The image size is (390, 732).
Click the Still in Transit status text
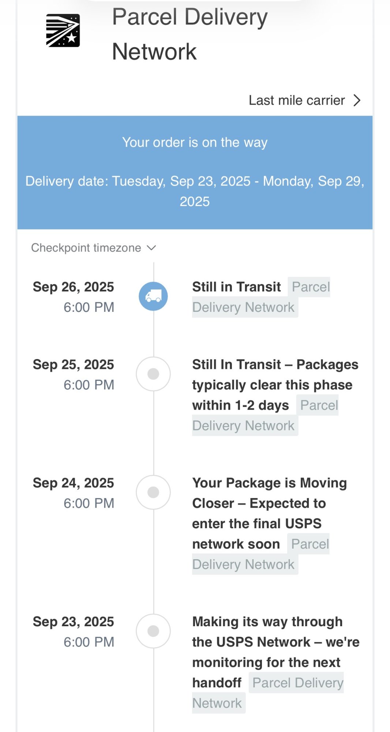(x=236, y=287)
